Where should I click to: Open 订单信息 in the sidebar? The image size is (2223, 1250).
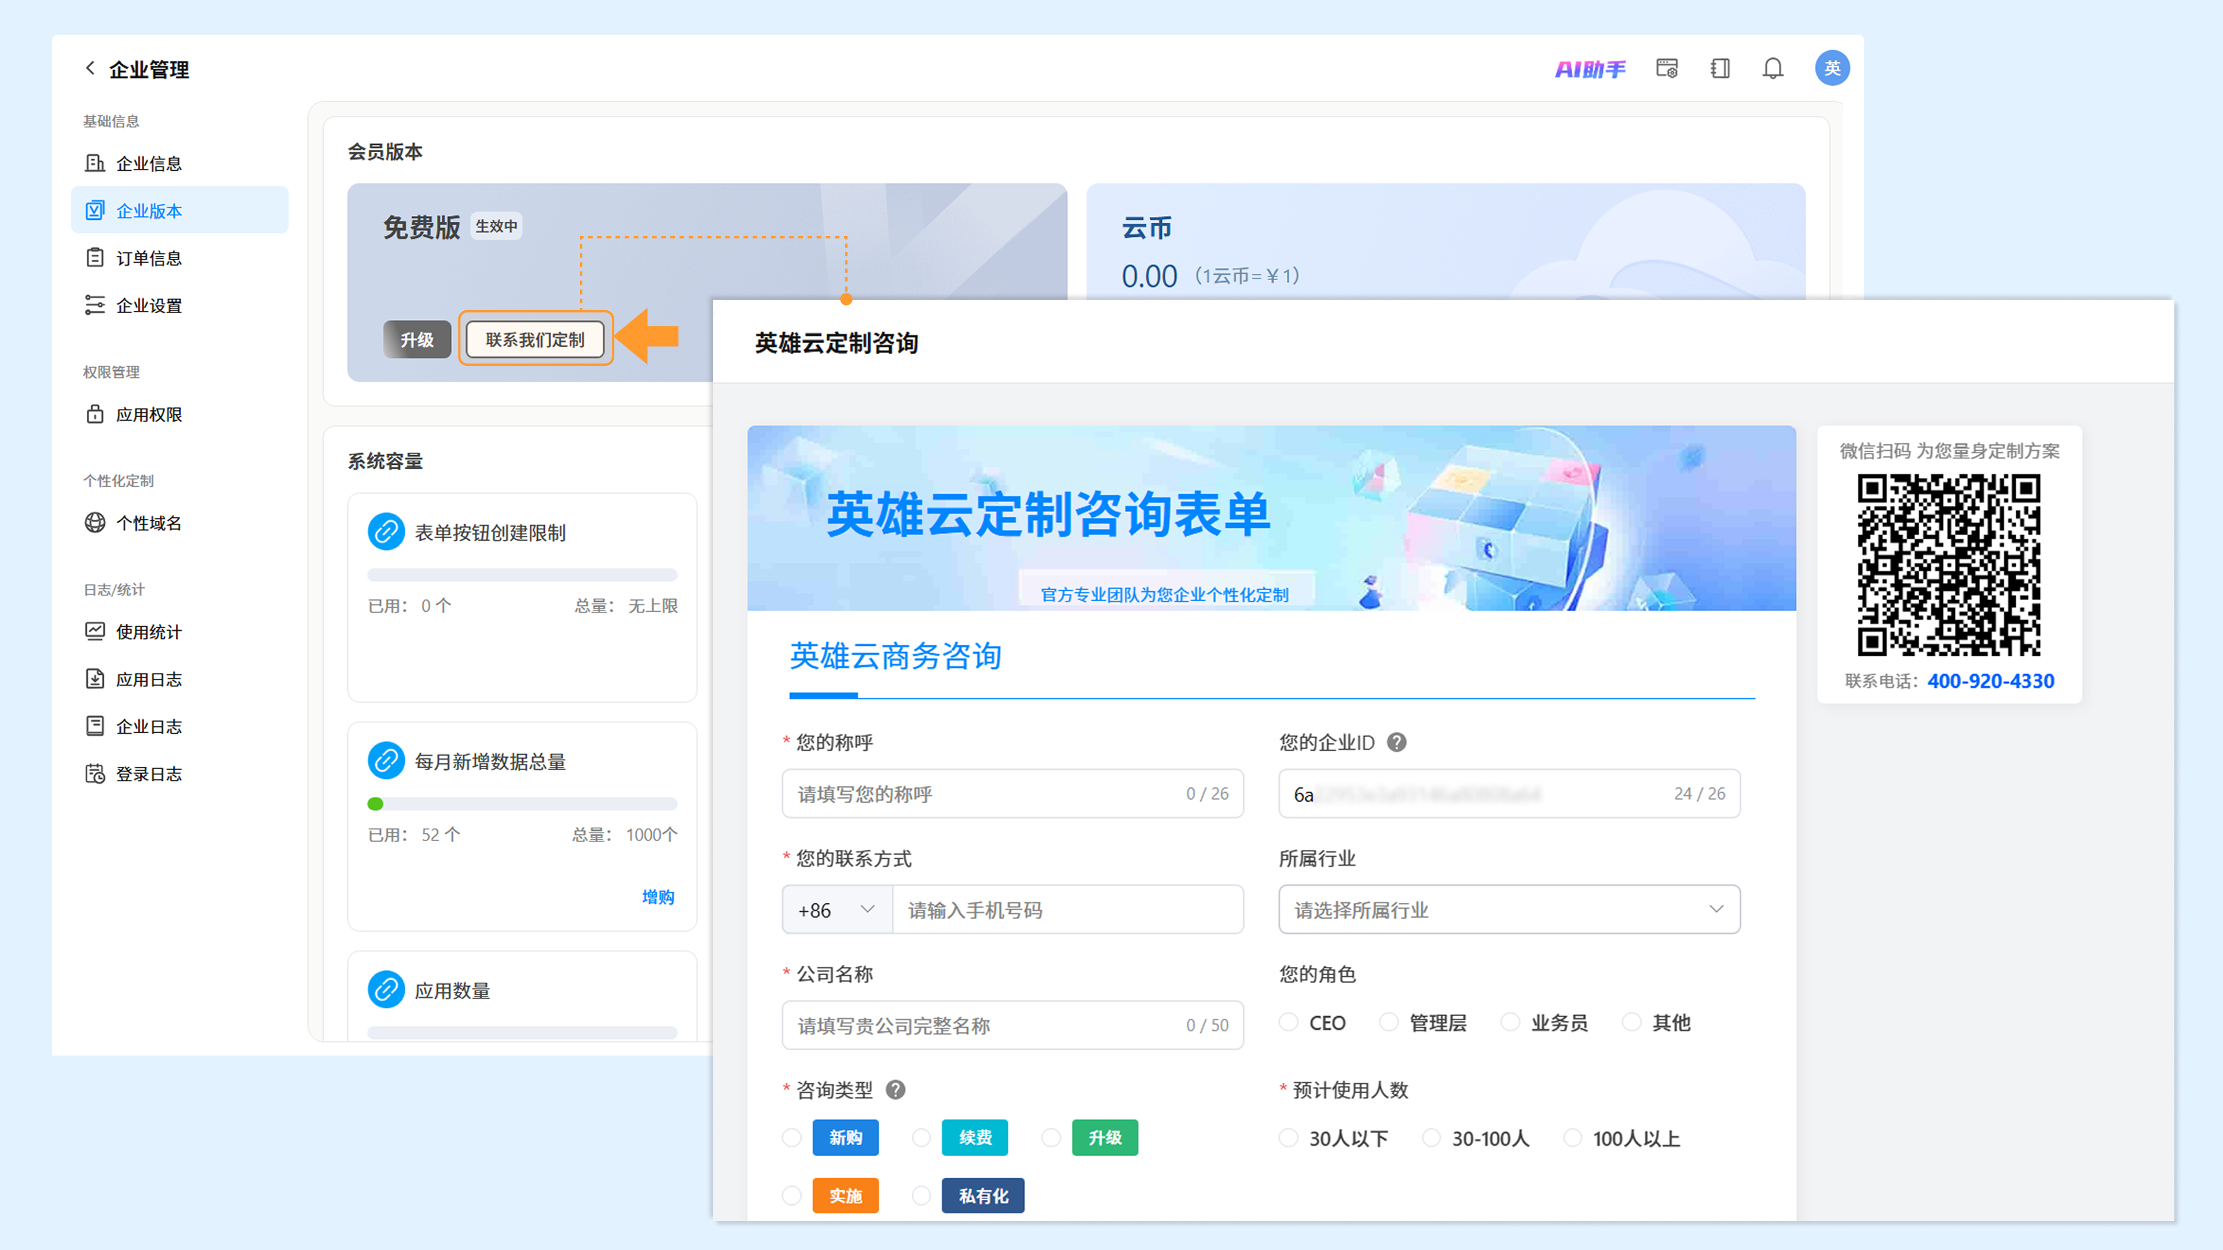click(179, 258)
